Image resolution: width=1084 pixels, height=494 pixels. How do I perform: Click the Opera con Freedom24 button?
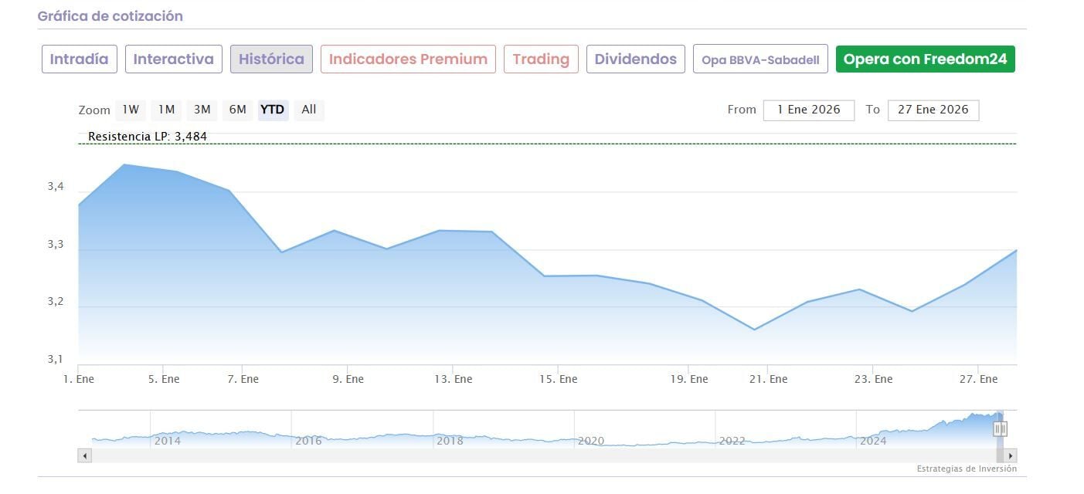[925, 59]
